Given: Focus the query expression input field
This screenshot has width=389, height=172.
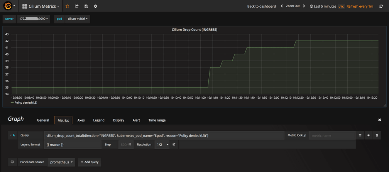Looking at the screenshot, I should pyautogui.click(x=164, y=135).
